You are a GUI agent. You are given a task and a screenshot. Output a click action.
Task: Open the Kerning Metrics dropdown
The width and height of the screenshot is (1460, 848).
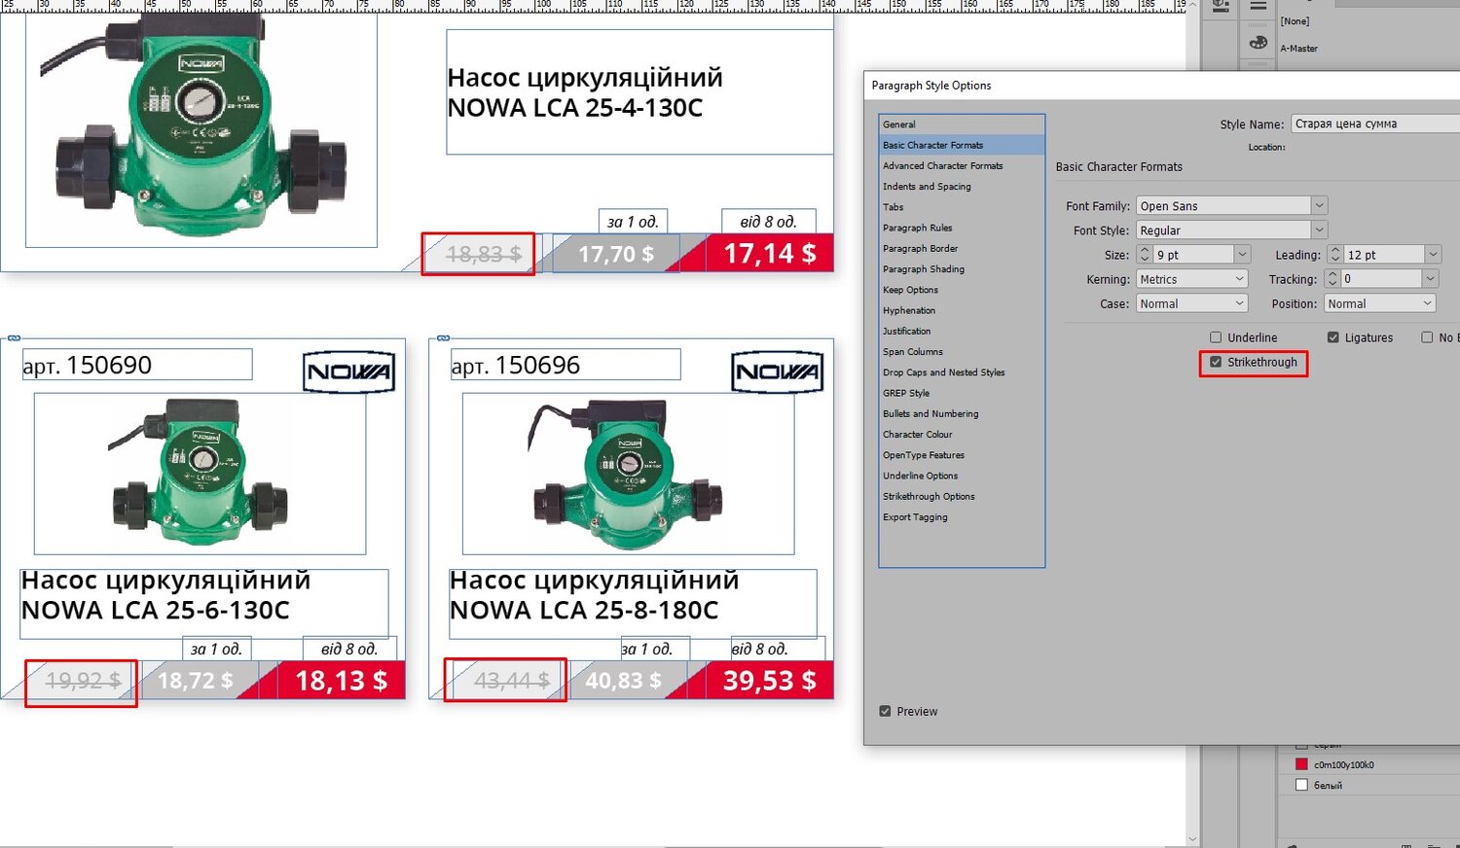click(x=1192, y=279)
